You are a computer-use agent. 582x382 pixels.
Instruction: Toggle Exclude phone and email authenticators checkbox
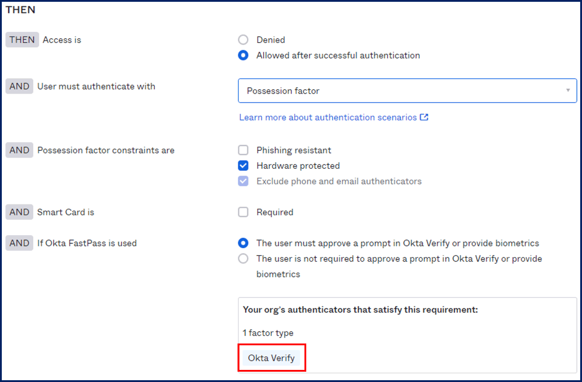[x=243, y=181]
